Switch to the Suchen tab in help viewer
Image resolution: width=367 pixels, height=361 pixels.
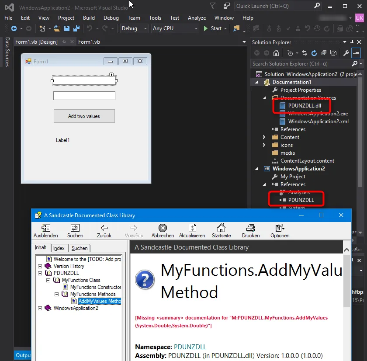[x=80, y=248]
